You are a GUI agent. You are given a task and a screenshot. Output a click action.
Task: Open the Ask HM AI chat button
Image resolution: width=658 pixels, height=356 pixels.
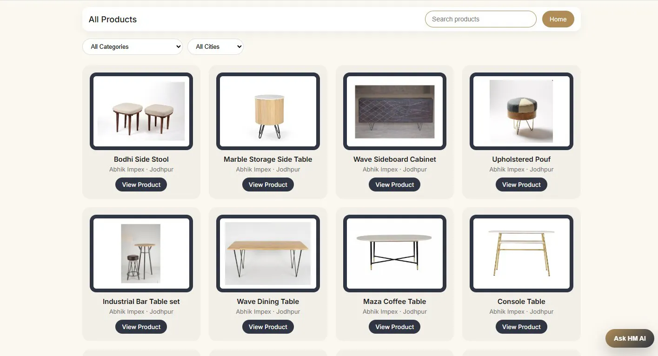[x=630, y=338]
